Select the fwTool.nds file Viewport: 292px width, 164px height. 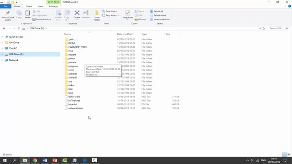point(74,101)
